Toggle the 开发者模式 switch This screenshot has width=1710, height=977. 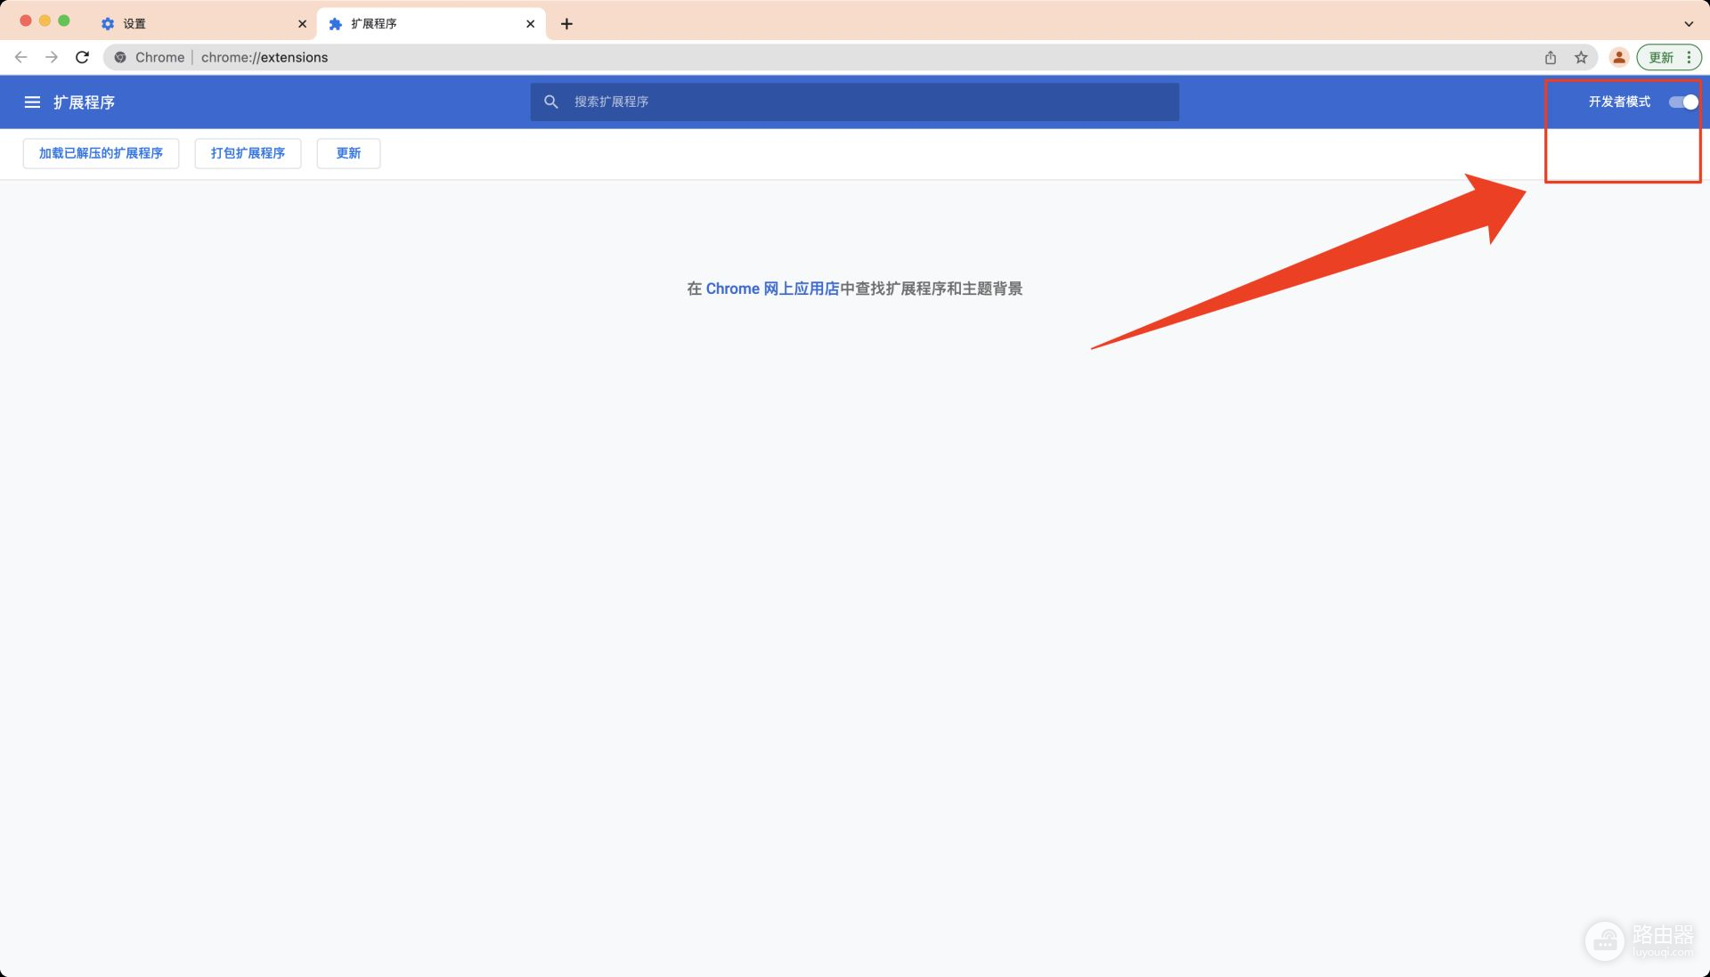[x=1683, y=102]
